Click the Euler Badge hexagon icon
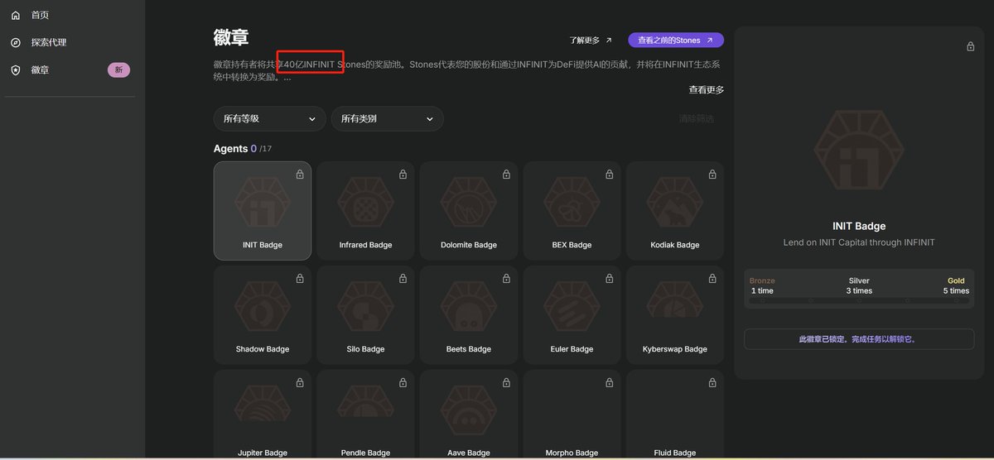Image resolution: width=994 pixels, height=460 pixels. tap(572, 307)
